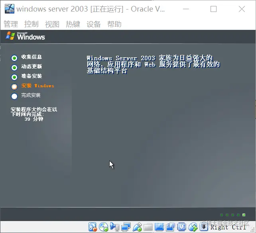Click the 安装 Windows step indicator bullet
Screen dimensions: 256x233
pyautogui.click(x=14, y=86)
